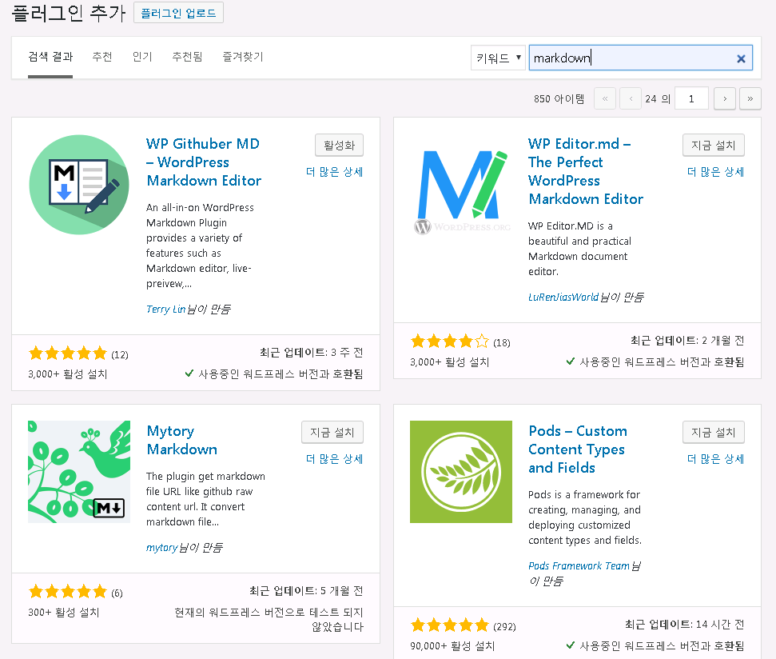Switch to the 추천 tab

(102, 57)
